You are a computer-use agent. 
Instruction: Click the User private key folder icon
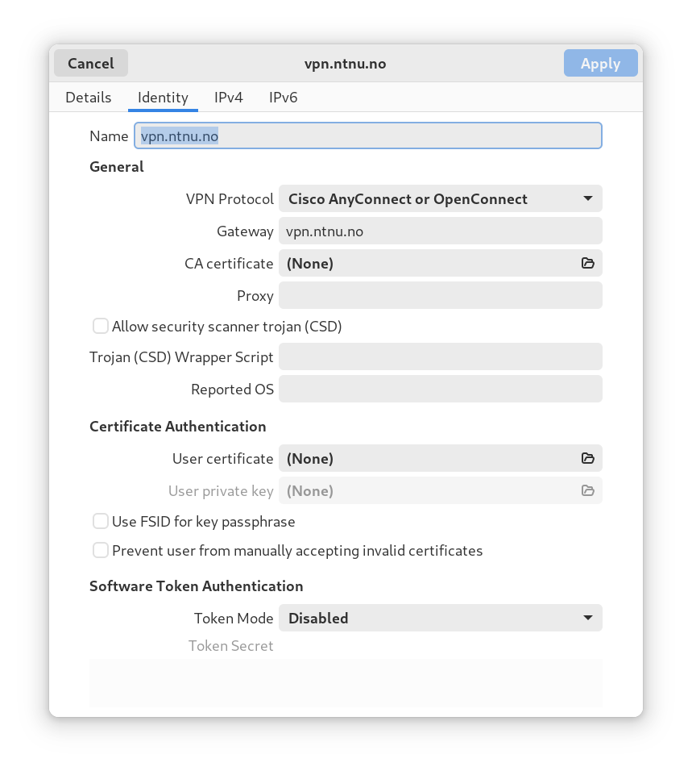pyautogui.click(x=587, y=490)
